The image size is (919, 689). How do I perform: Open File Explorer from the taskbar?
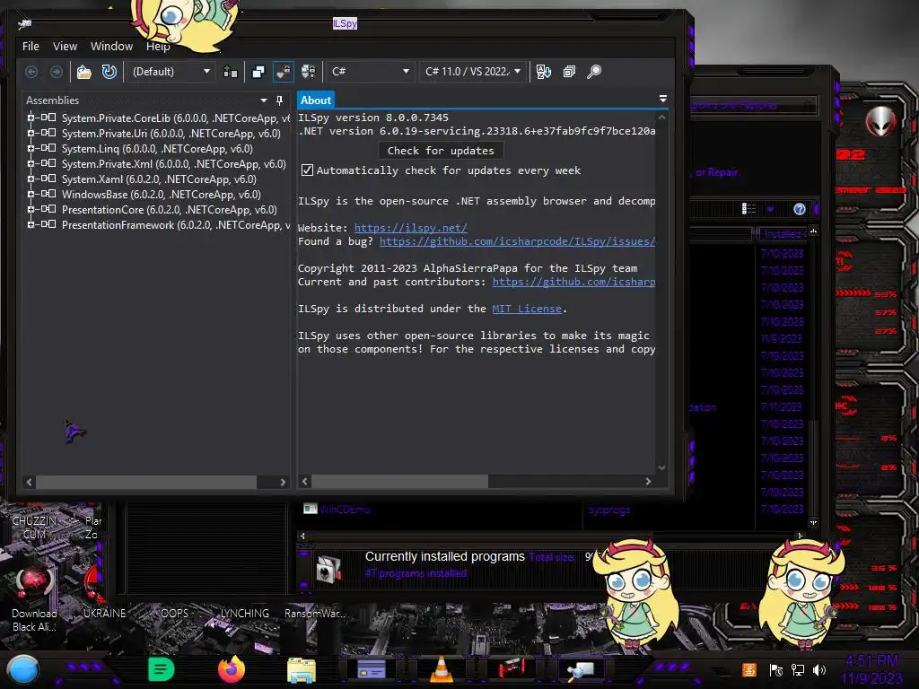point(302,670)
